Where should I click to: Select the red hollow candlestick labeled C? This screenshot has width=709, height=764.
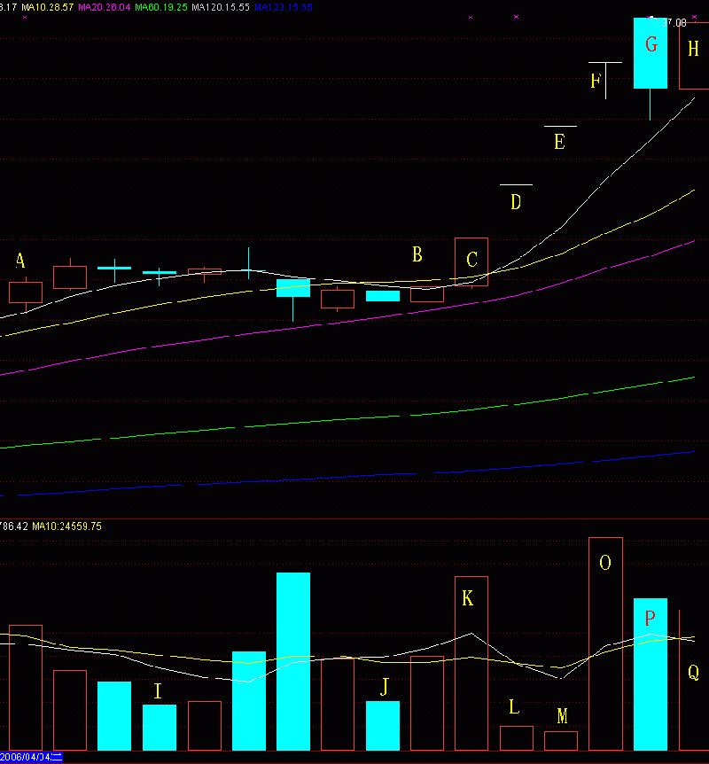(471, 261)
